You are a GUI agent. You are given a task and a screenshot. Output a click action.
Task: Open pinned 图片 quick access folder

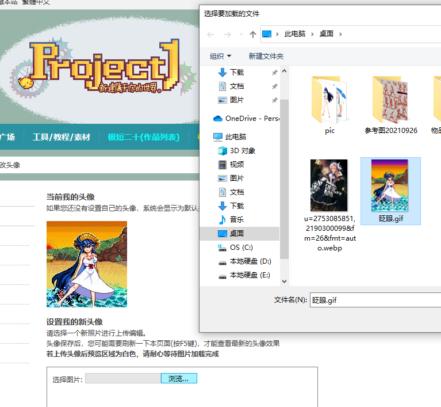pos(237,100)
